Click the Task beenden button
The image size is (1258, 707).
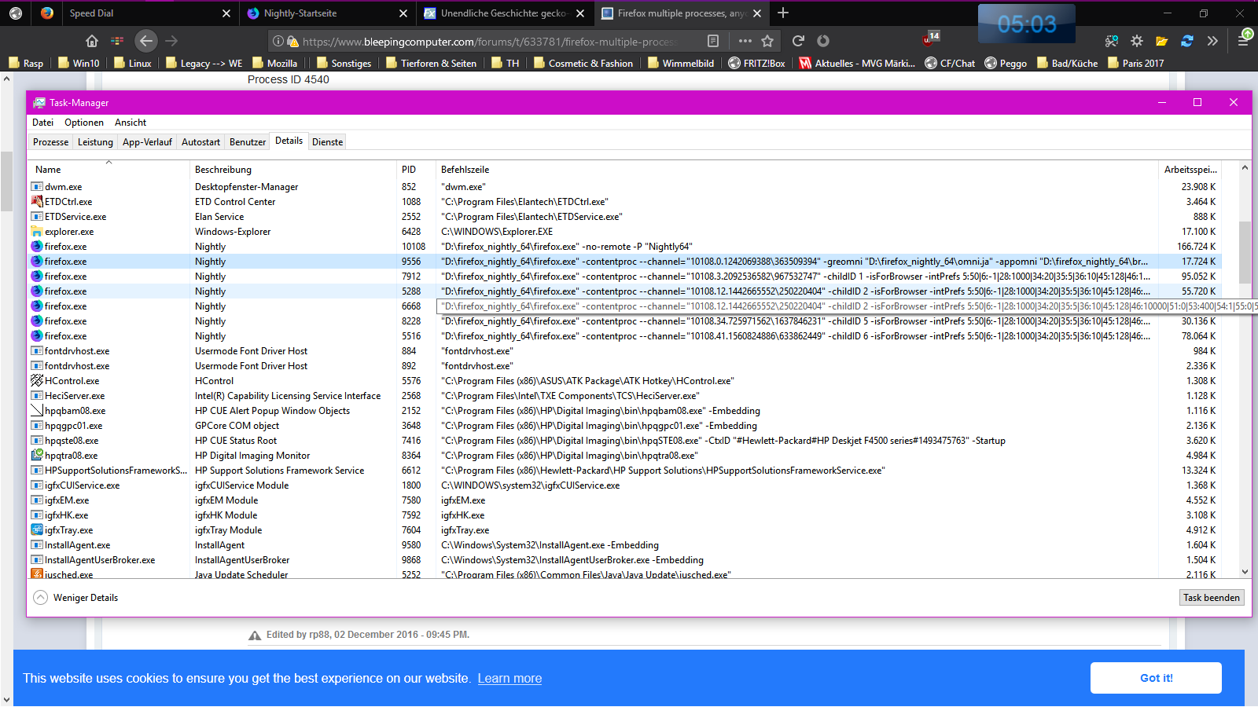tap(1211, 598)
